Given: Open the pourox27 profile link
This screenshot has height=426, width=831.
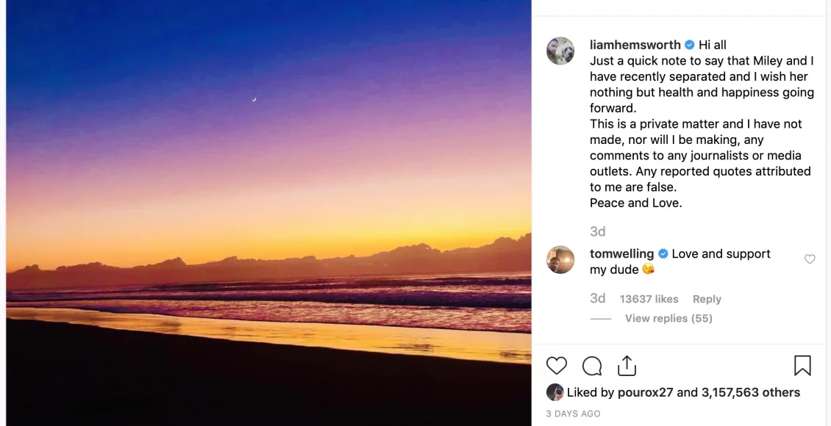Looking at the screenshot, I should pyautogui.click(x=645, y=392).
